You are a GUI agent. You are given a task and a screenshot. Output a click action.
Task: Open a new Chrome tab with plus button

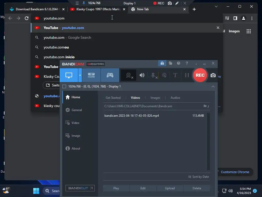coord(194,9)
